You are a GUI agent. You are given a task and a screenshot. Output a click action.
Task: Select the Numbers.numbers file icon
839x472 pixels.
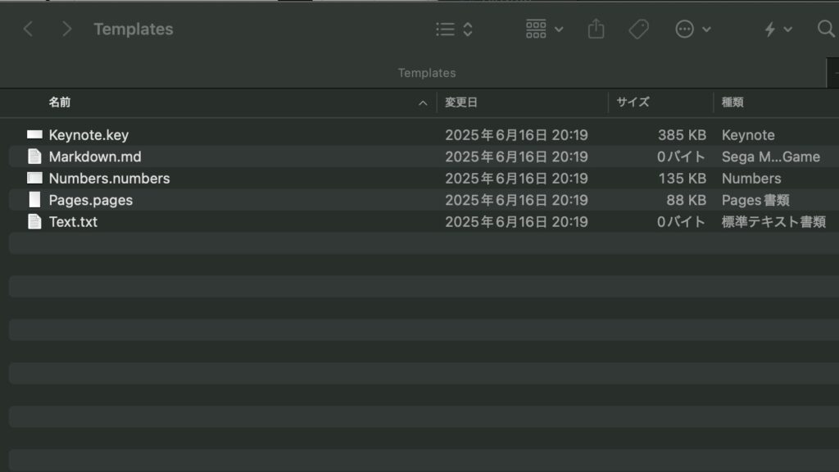coord(34,178)
